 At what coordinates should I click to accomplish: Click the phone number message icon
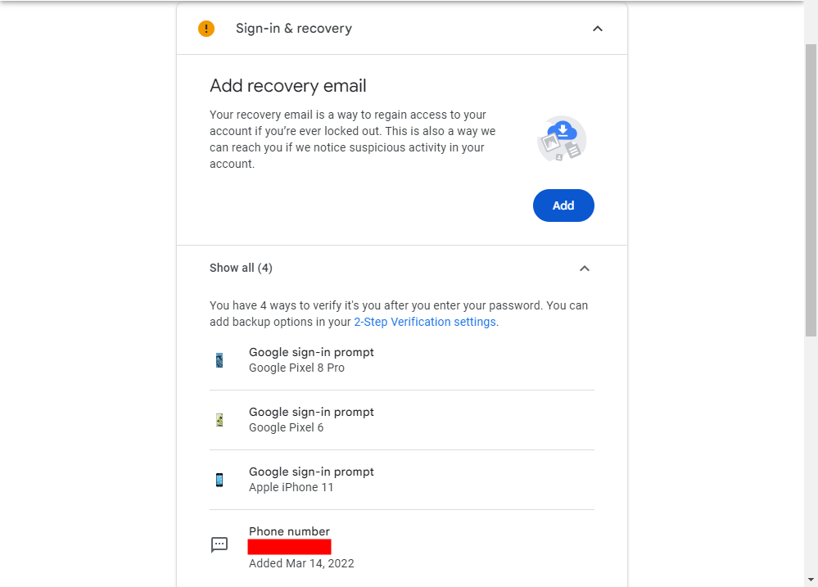tap(219, 544)
